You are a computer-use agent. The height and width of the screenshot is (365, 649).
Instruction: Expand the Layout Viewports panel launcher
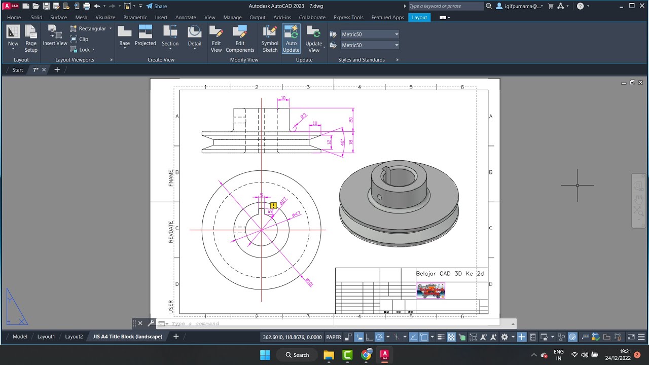pos(112,60)
